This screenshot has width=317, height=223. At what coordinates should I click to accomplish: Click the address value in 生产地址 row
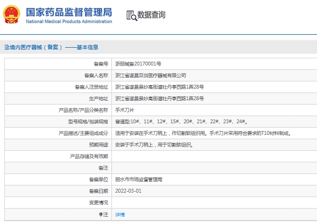(x=160, y=98)
